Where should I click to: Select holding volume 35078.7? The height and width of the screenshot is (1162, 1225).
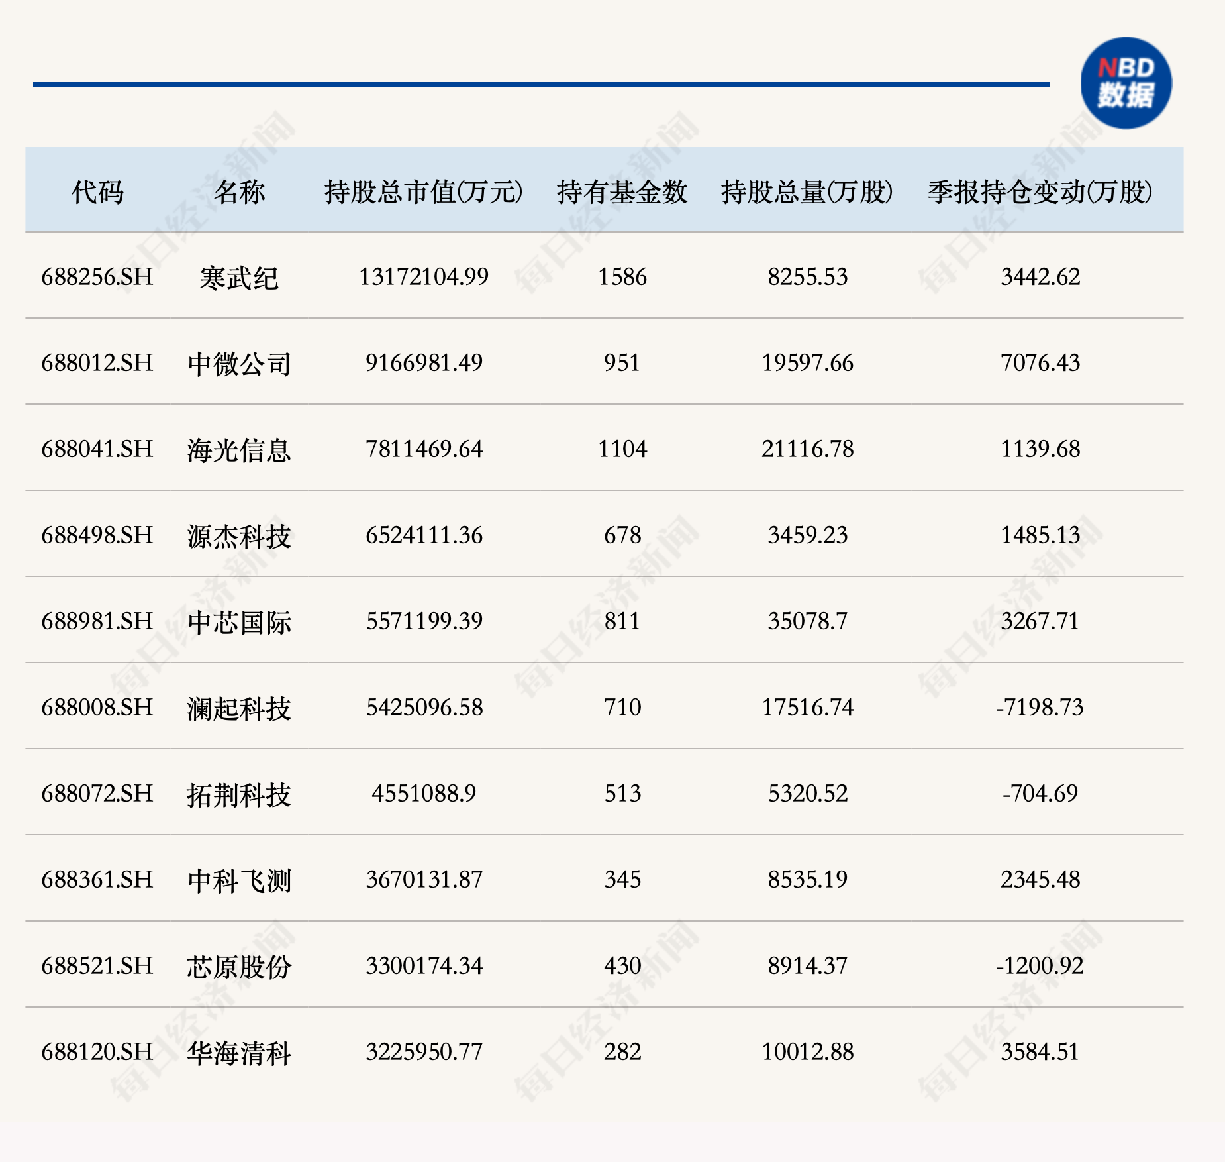pos(808,621)
